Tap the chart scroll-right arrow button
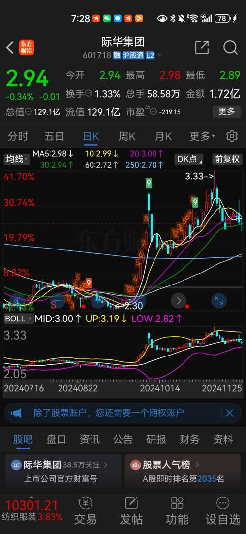 click(x=179, y=300)
